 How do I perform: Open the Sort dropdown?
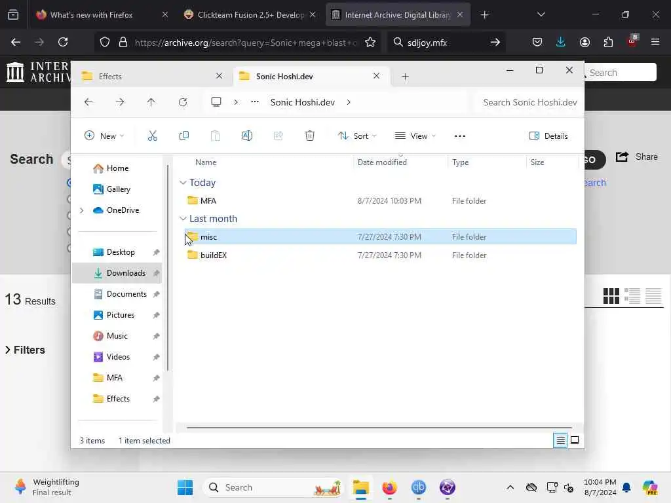[357, 136]
